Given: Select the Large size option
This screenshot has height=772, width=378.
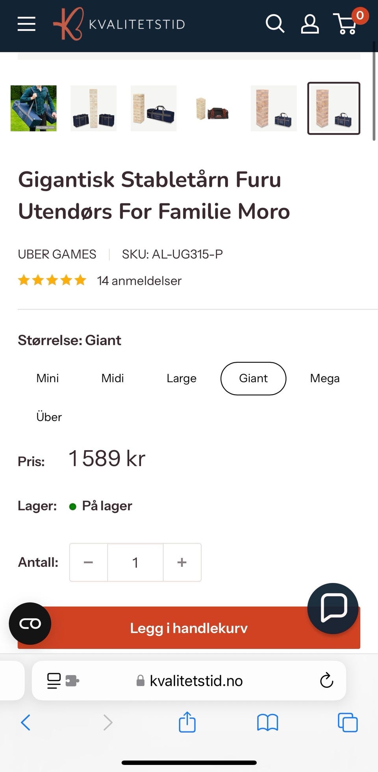Looking at the screenshot, I should pyautogui.click(x=182, y=378).
